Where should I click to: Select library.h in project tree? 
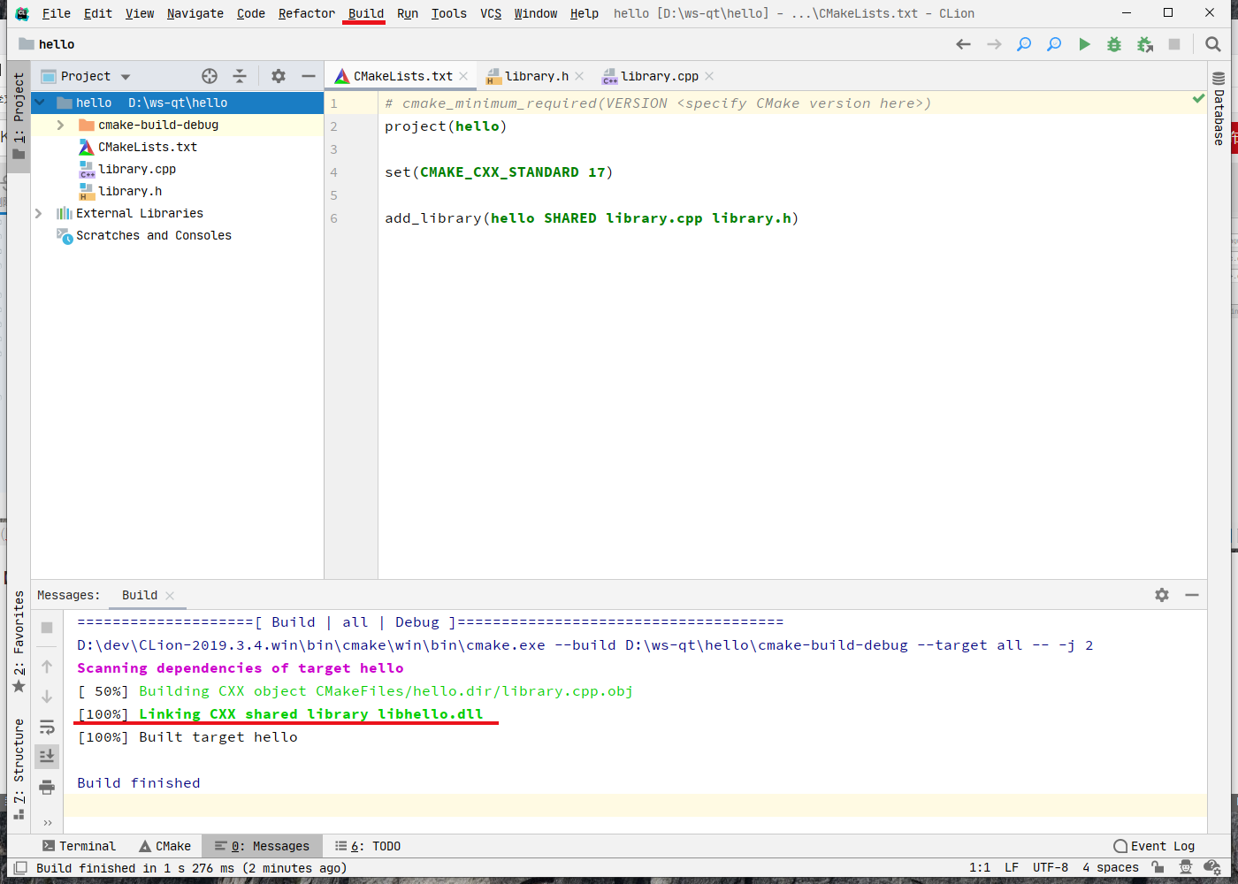[130, 191]
